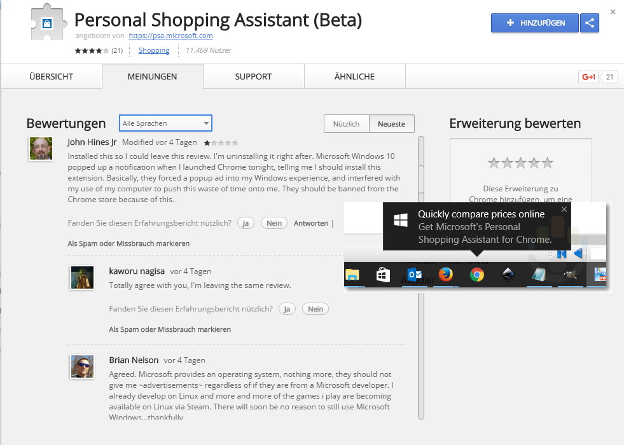
Task: Click the blue skip-to-start arrow icon
Action: [562, 253]
